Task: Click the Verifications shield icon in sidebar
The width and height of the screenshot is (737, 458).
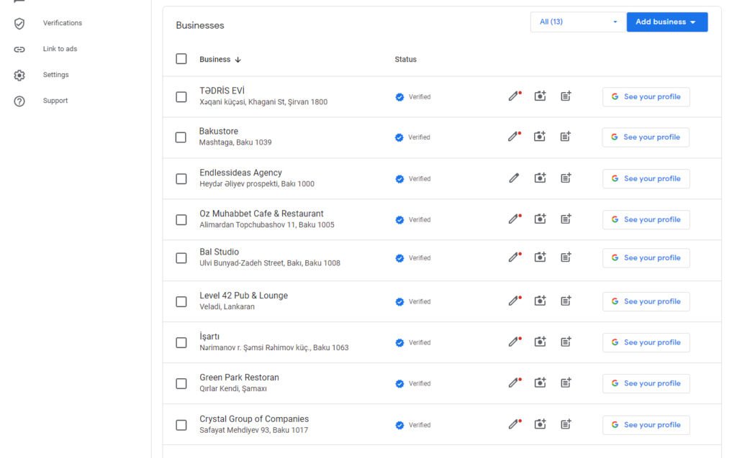Action: click(19, 23)
